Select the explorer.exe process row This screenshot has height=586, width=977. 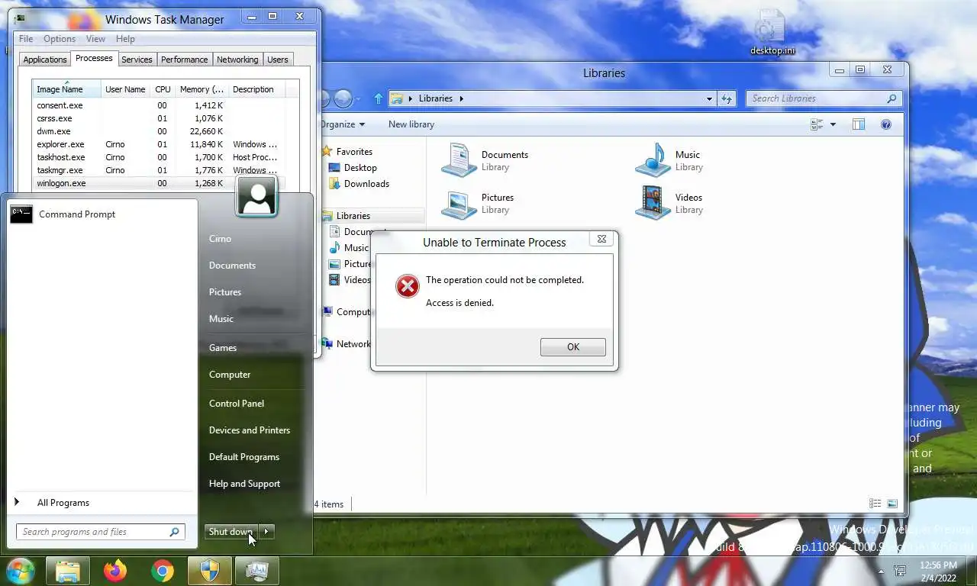157,144
